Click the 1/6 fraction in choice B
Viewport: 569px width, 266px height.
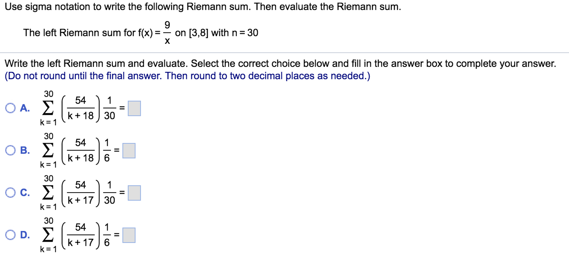(x=107, y=150)
